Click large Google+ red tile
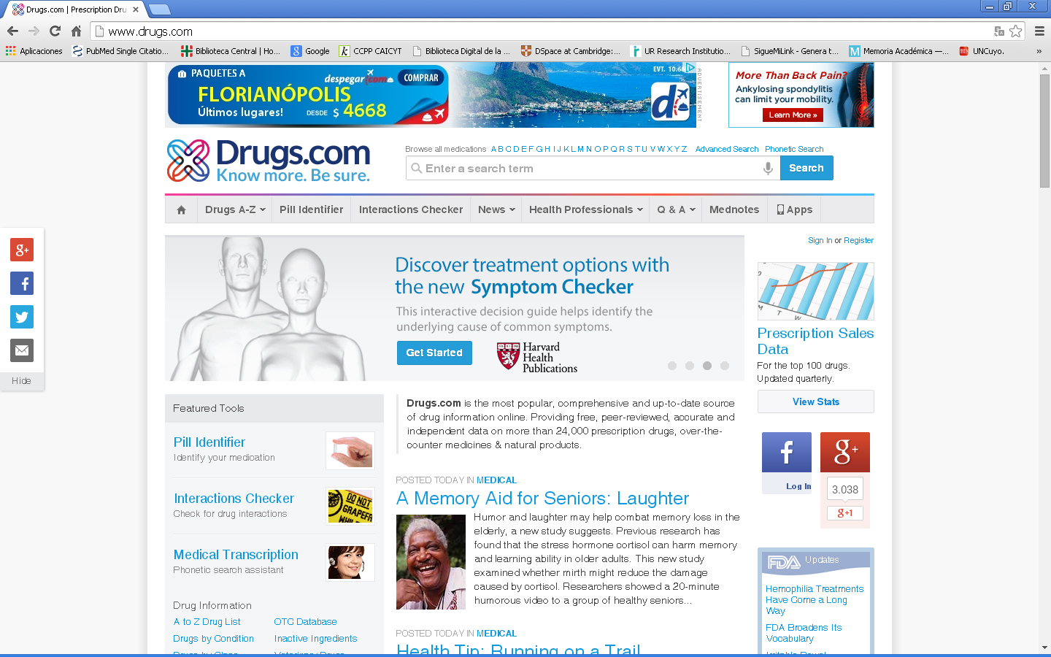This screenshot has width=1051, height=657. click(845, 452)
